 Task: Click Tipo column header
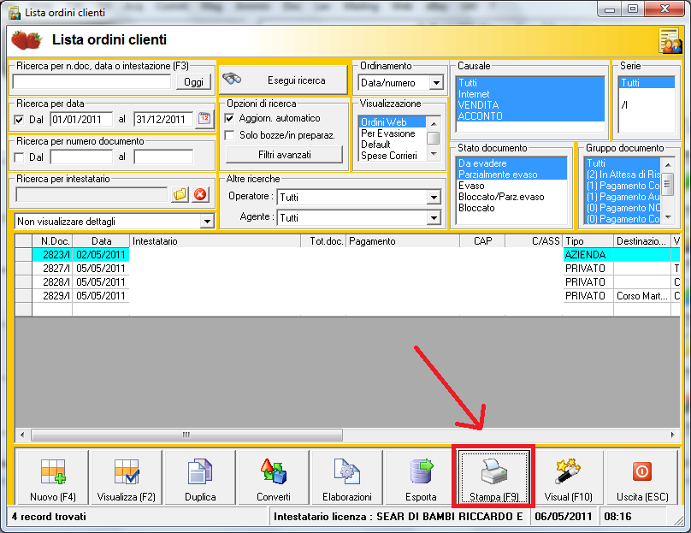tap(588, 241)
